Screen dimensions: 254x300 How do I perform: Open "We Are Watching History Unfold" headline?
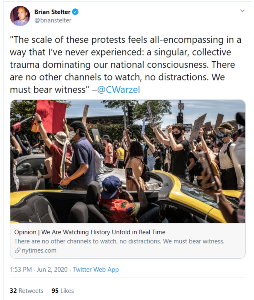[x=90, y=232]
